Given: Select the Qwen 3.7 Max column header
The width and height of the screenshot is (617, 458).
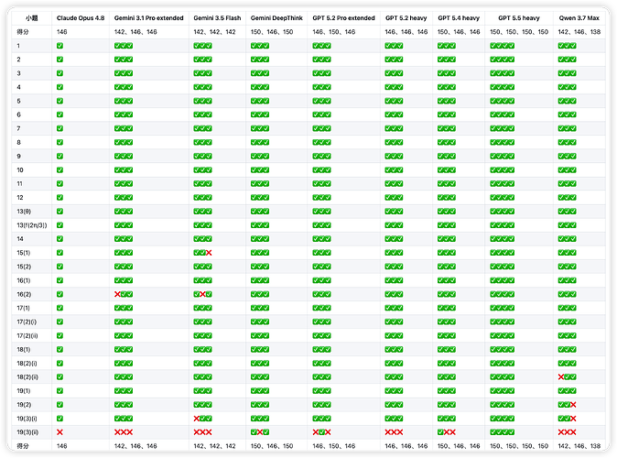Looking at the screenshot, I should [579, 18].
